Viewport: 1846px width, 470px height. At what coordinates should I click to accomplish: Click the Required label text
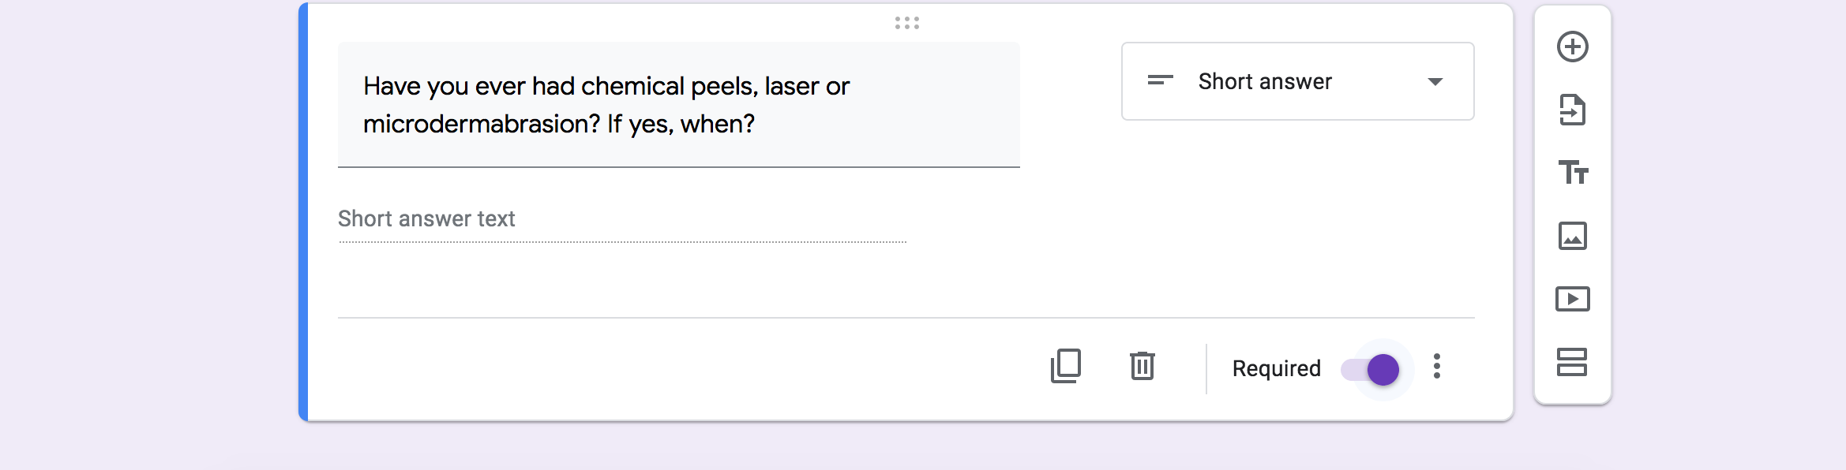pos(1276,368)
